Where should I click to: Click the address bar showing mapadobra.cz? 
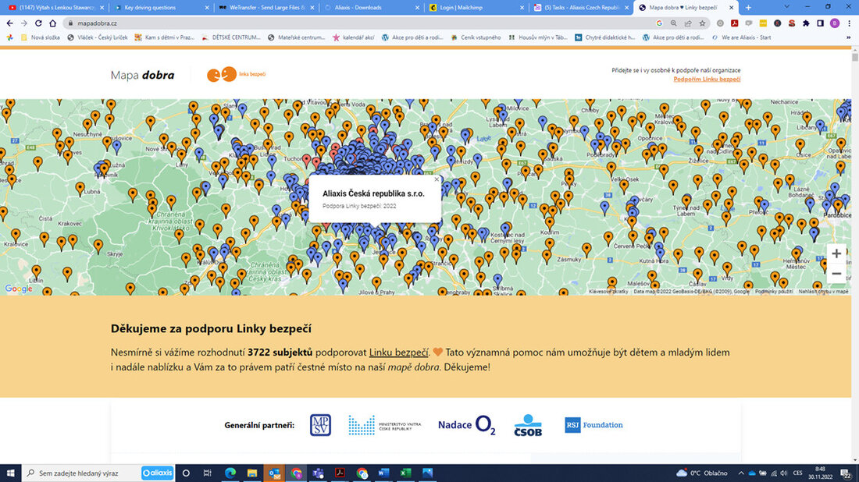click(x=362, y=23)
